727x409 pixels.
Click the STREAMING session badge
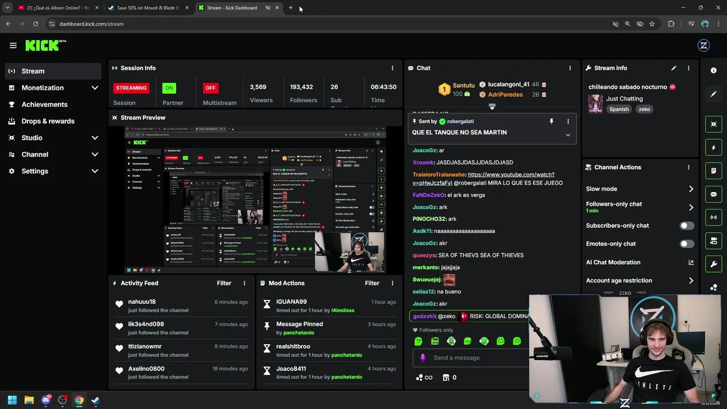click(x=131, y=88)
